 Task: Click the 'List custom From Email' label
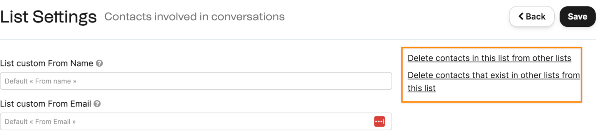click(x=46, y=104)
